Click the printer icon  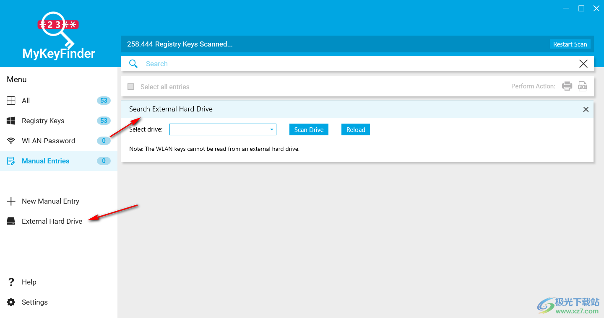tap(567, 86)
